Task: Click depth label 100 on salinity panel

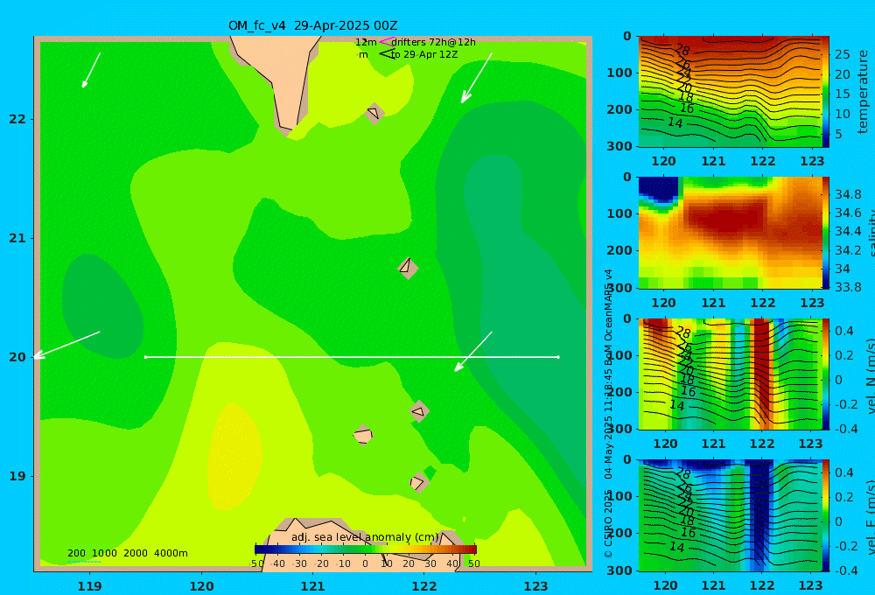Action: click(619, 213)
